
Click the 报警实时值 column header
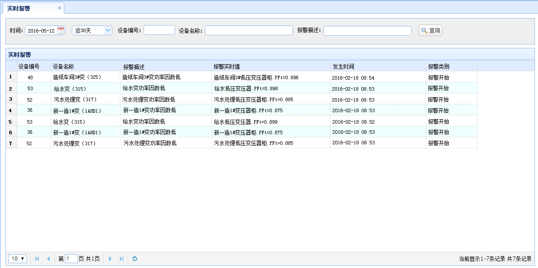tap(226, 66)
